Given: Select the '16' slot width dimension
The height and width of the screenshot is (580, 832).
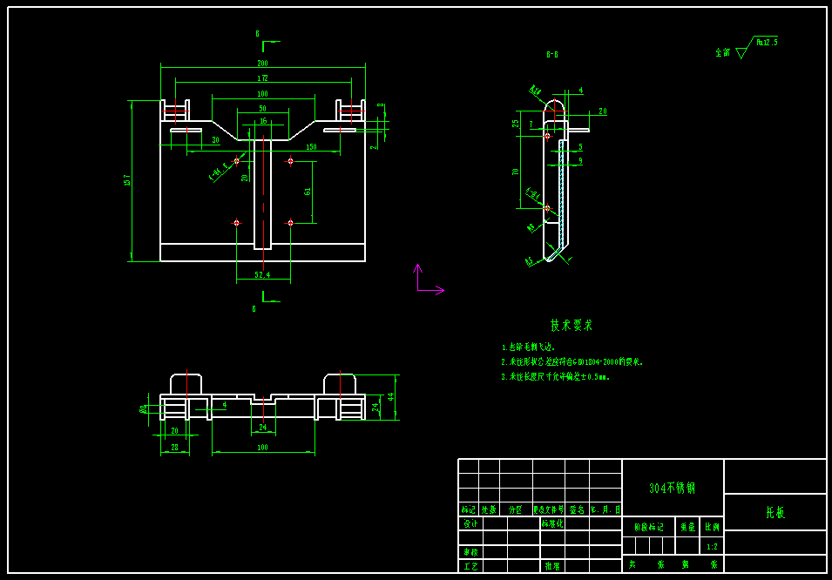Looking at the screenshot, I should coord(263,121).
